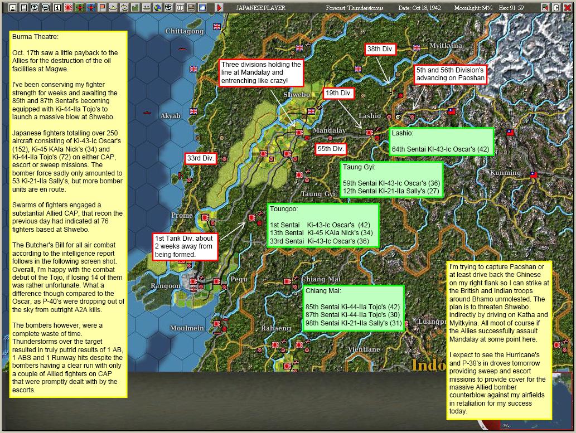Click the striped lines toolbar icon
576x433 pixels.
click(191, 7)
